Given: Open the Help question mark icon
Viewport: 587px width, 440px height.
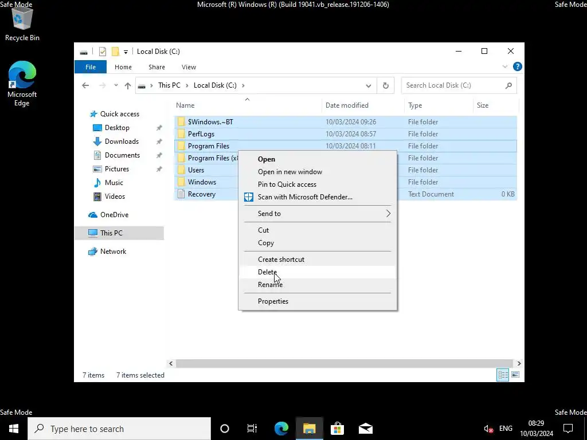Looking at the screenshot, I should click(x=518, y=66).
